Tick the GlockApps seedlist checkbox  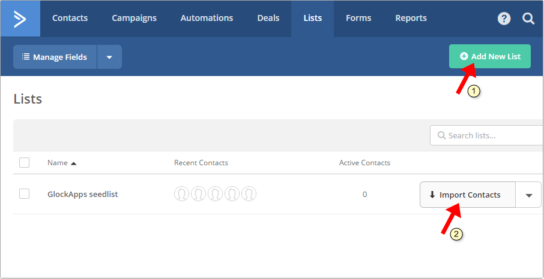pyautogui.click(x=24, y=194)
